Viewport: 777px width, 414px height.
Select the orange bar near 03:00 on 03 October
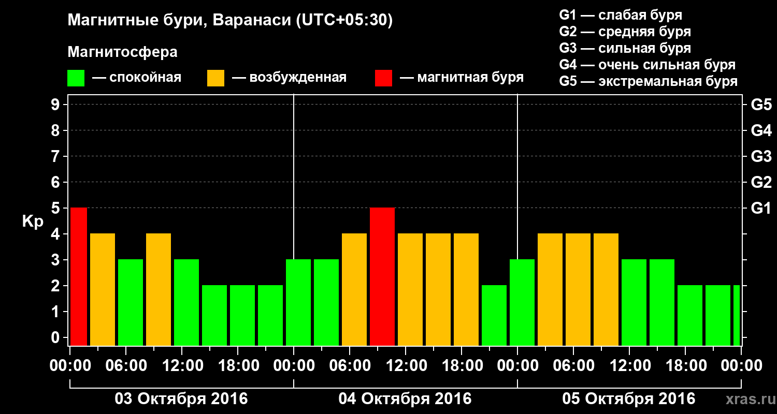pyautogui.click(x=103, y=289)
